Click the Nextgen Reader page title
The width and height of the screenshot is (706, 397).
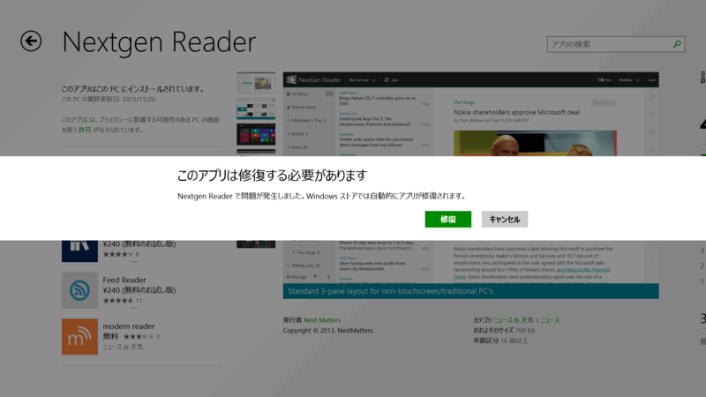click(159, 41)
